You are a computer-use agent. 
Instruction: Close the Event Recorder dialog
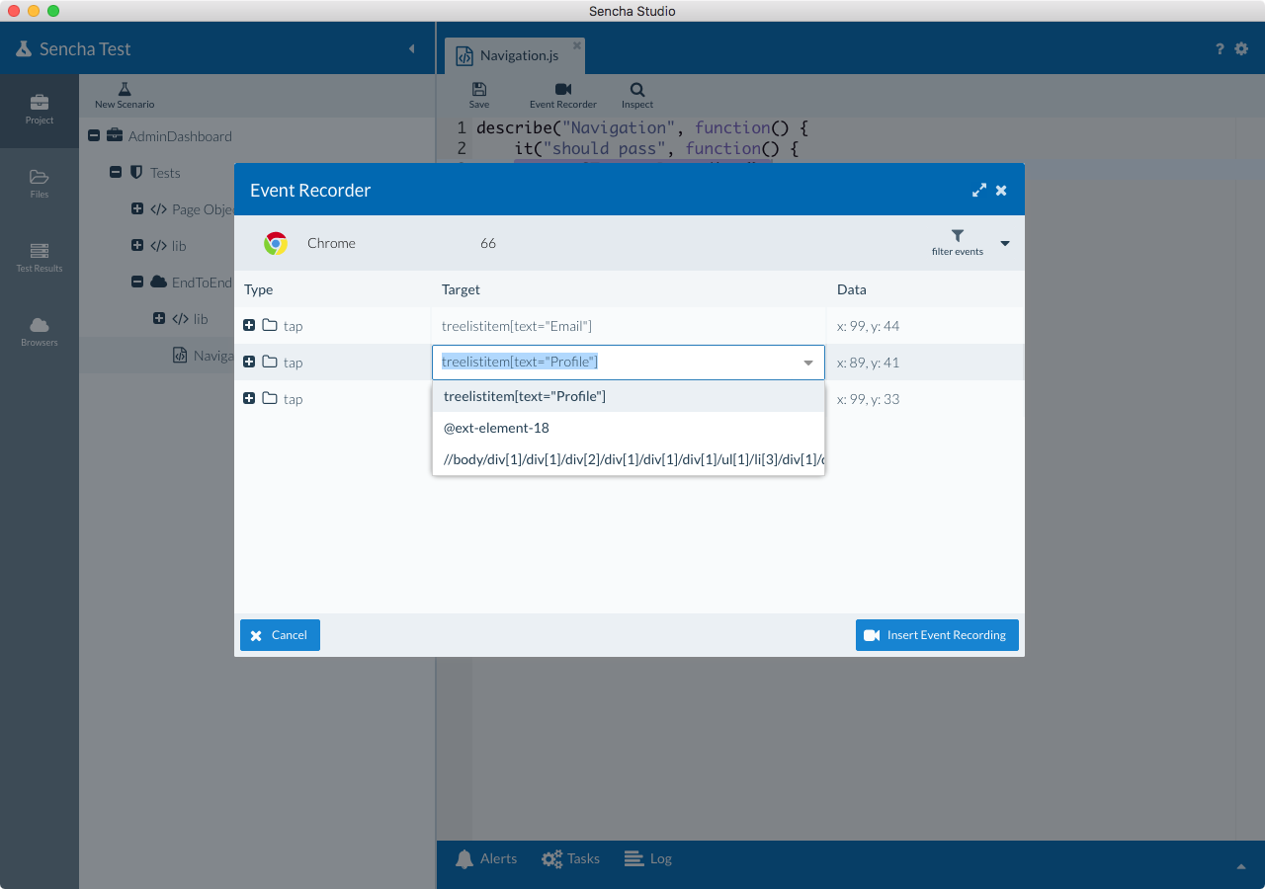point(1001,190)
